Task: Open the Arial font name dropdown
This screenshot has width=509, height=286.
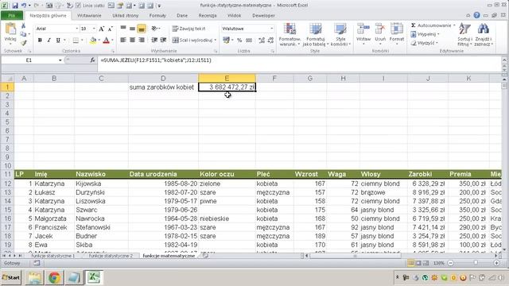Action: click(77, 29)
